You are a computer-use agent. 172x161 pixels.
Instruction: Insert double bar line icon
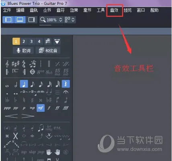49,64
